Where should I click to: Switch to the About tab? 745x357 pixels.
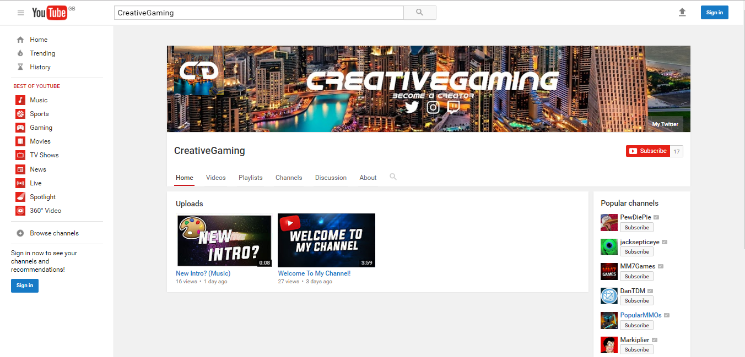(x=368, y=178)
